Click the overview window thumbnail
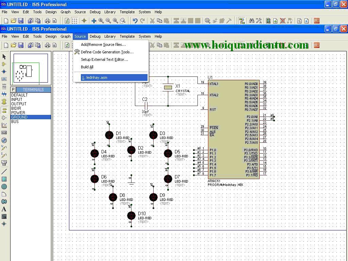 pyautogui.click(x=31, y=68)
